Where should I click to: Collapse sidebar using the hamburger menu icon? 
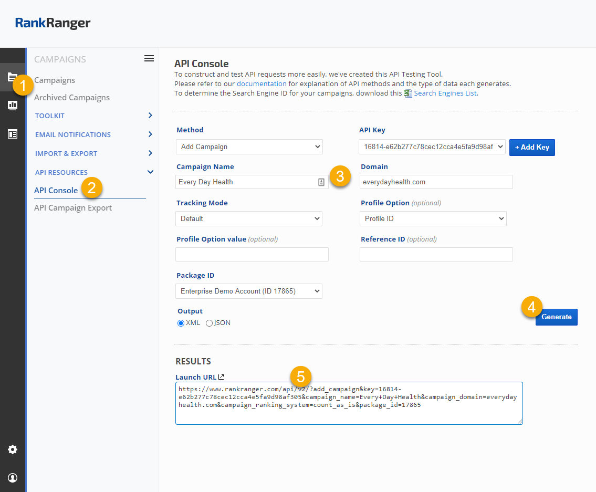click(149, 59)
